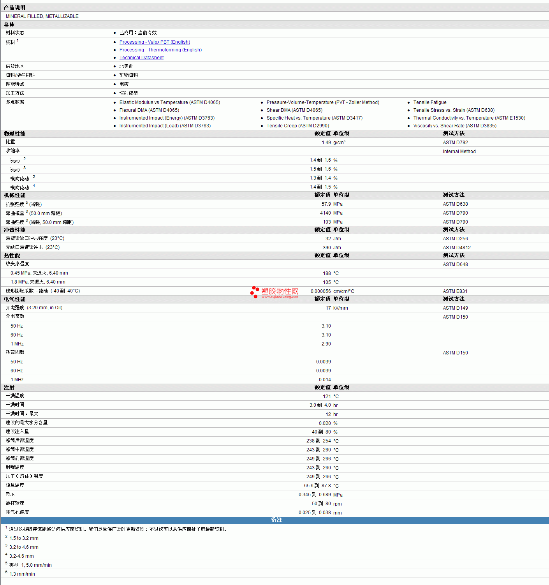Click 排气孔深度 row label
The width and height of the screenshot is (549, 585).
(17, 512)
